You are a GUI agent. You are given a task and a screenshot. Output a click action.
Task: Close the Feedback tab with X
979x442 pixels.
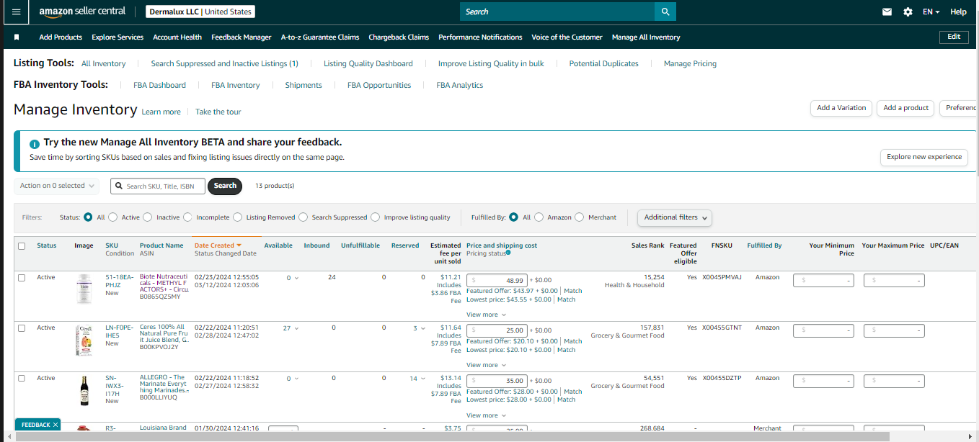tap(56, 425)
